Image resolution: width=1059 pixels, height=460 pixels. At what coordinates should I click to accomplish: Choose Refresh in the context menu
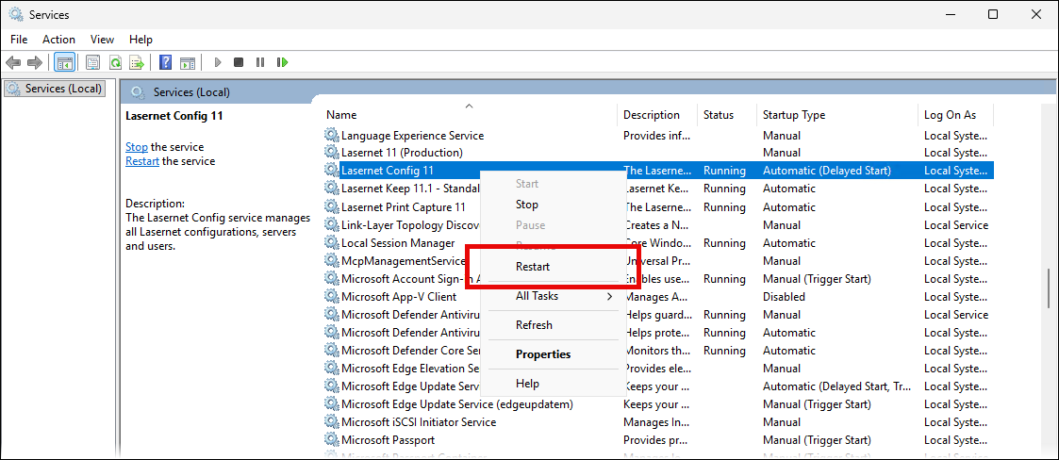[x=552, y=325]
